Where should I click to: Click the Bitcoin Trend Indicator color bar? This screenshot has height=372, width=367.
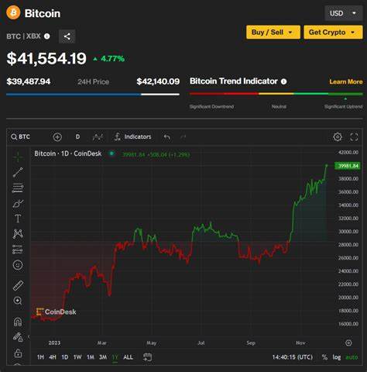pyautogui.click(x=276, y=94)
